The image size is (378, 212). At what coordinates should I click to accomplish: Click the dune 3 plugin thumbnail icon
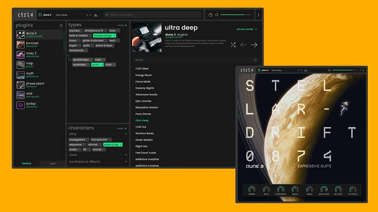click(x=20, y=35)
